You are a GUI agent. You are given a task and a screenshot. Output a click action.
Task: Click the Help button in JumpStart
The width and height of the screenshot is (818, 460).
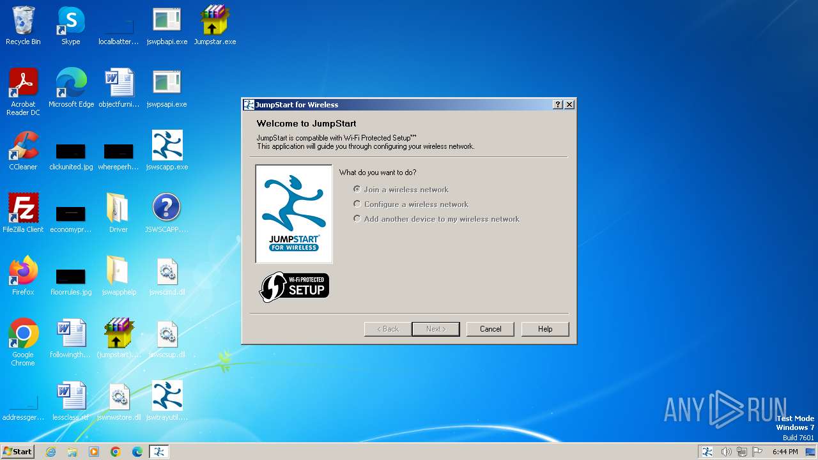545,329
